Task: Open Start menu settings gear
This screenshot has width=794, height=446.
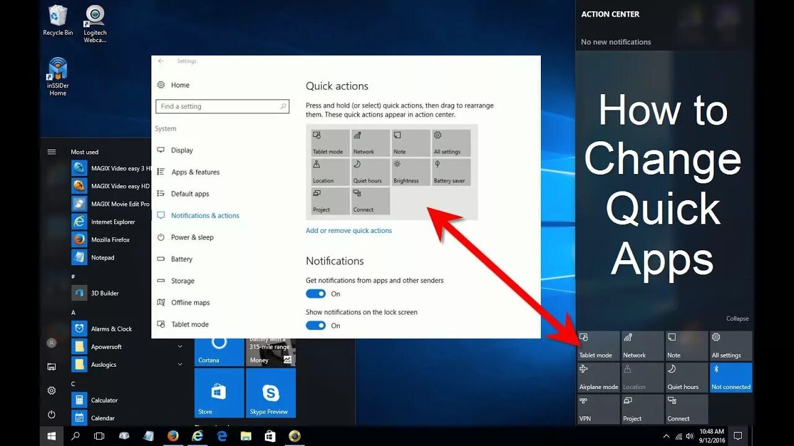Action: [x=51, y=390]
